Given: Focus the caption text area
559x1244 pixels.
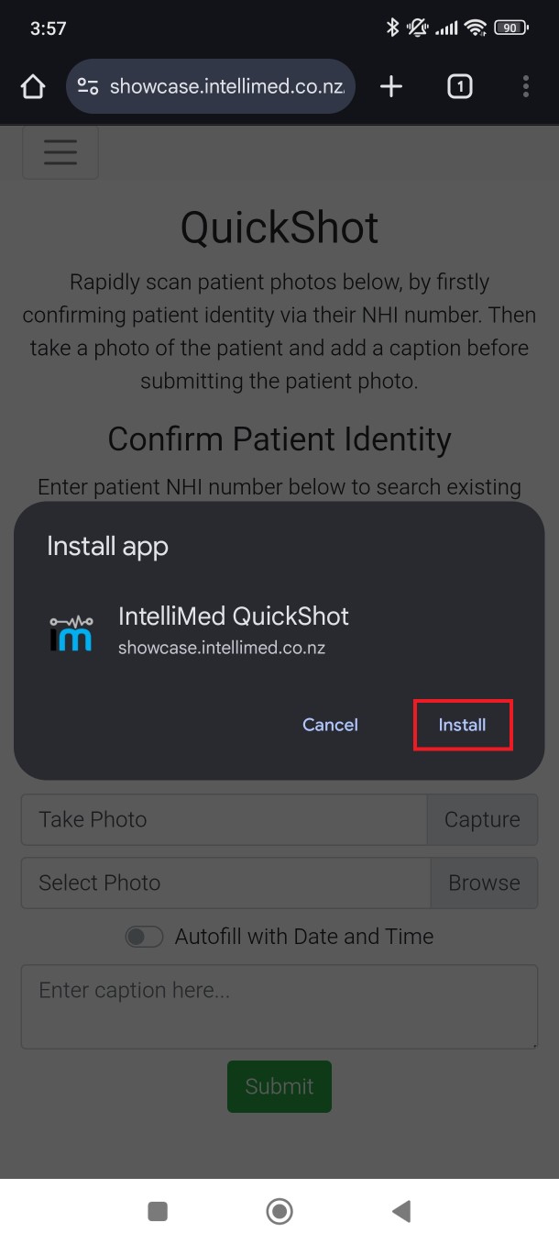Looking at the screenshot, I should coord(279,1005).
